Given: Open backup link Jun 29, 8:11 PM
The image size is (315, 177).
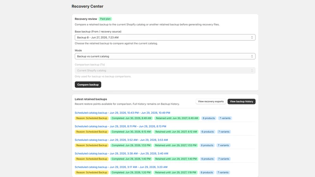Looking at the screenshot, I should (120, 126).
